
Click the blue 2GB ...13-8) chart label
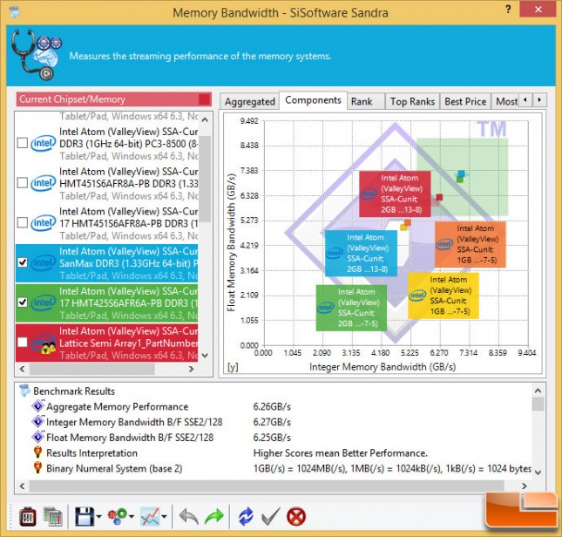point(361,253)
